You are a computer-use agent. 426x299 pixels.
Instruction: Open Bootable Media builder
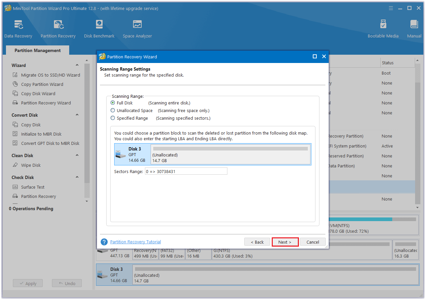click(x=383, y=29)
